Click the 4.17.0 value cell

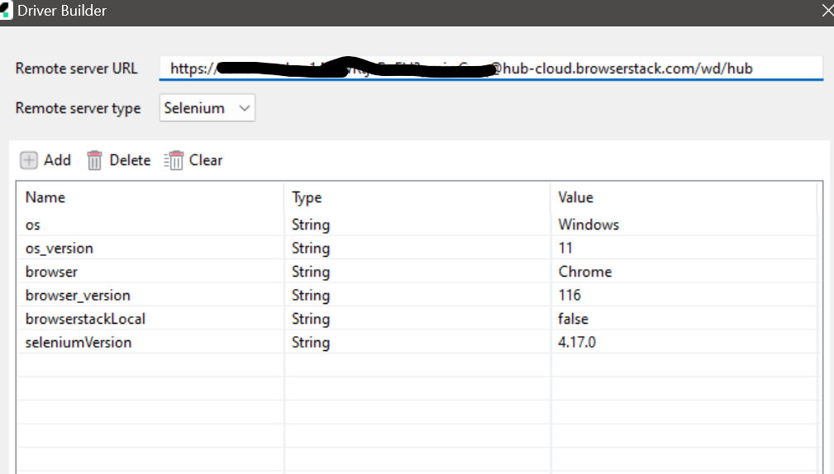(x=577, y=342)
